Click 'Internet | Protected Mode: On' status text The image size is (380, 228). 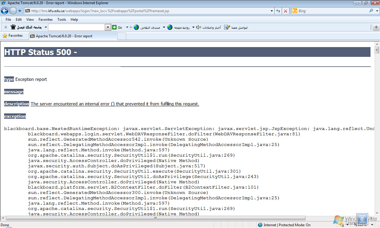pyautogui.click(x=287, y=225)
